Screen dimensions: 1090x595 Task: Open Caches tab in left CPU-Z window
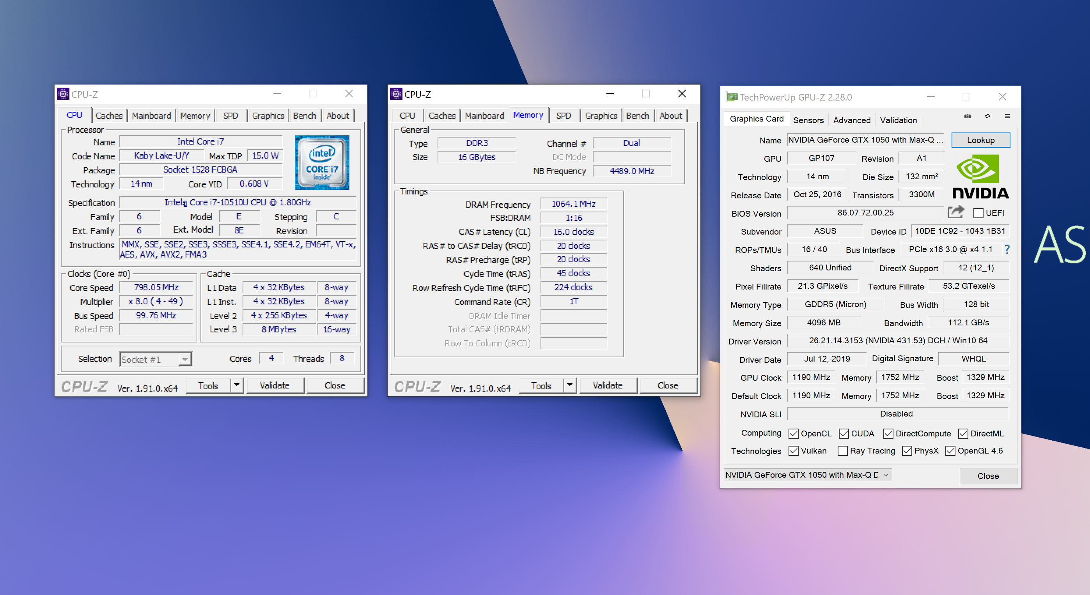(109, 115)
